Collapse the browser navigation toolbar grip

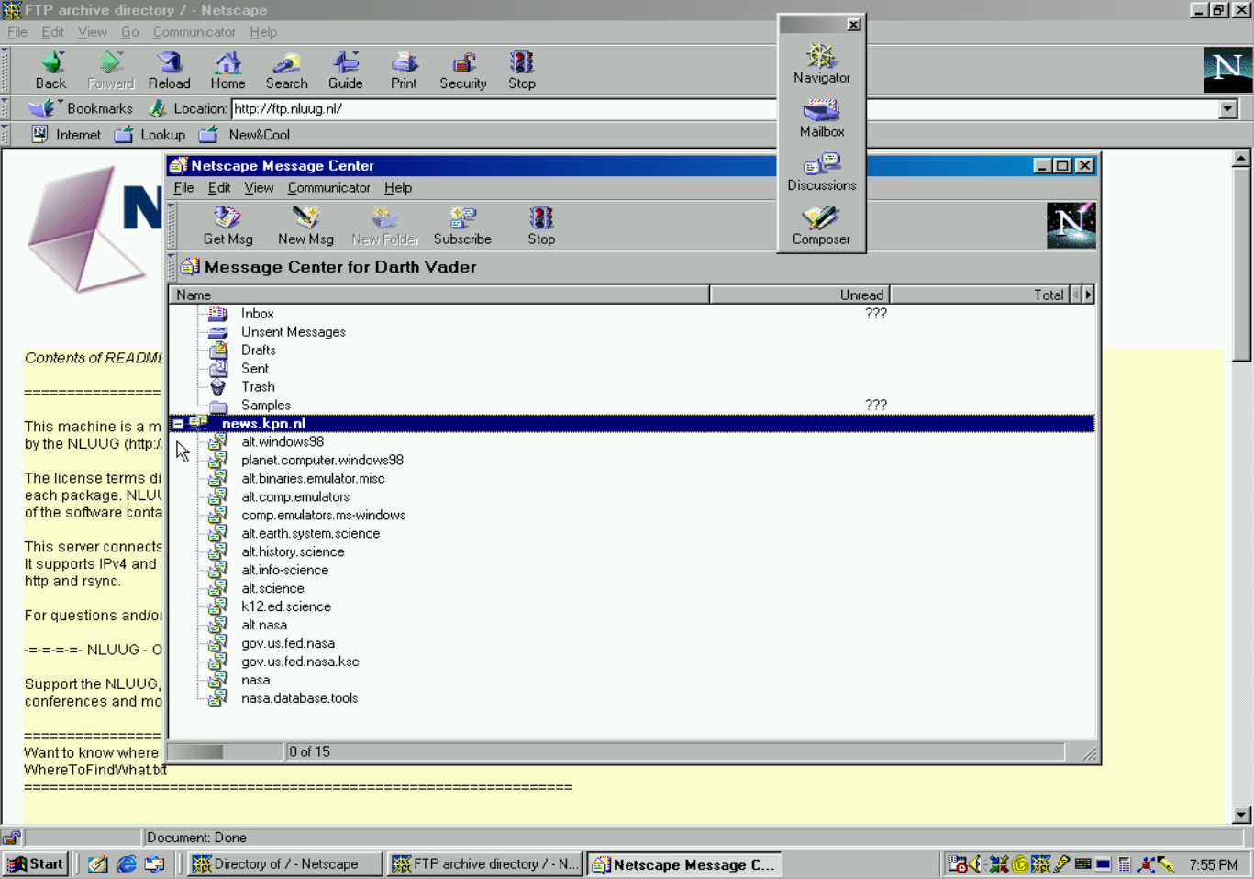[6, 70]
